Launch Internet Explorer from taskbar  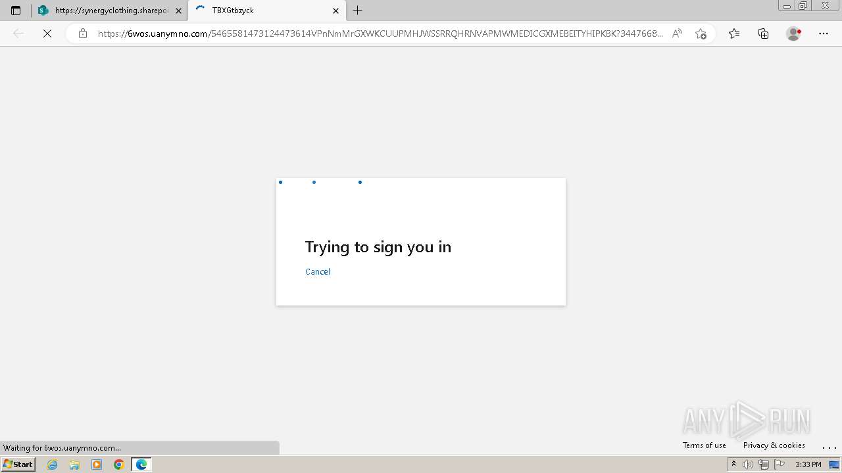[53, 464]
